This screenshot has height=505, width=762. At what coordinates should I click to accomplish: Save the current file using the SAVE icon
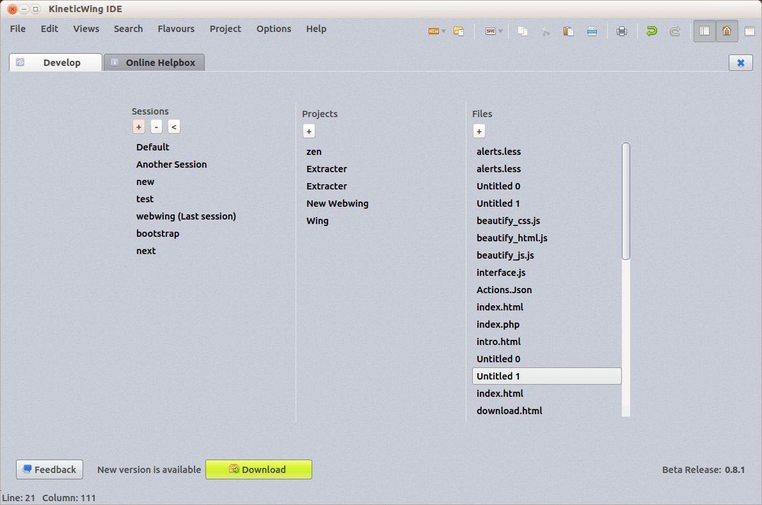pyautogui.click(x=490, y=30)
